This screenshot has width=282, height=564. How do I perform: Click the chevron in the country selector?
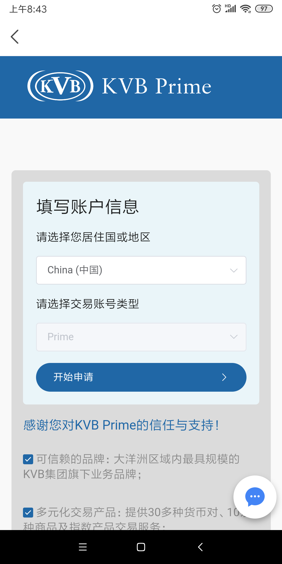pos(234,270)
